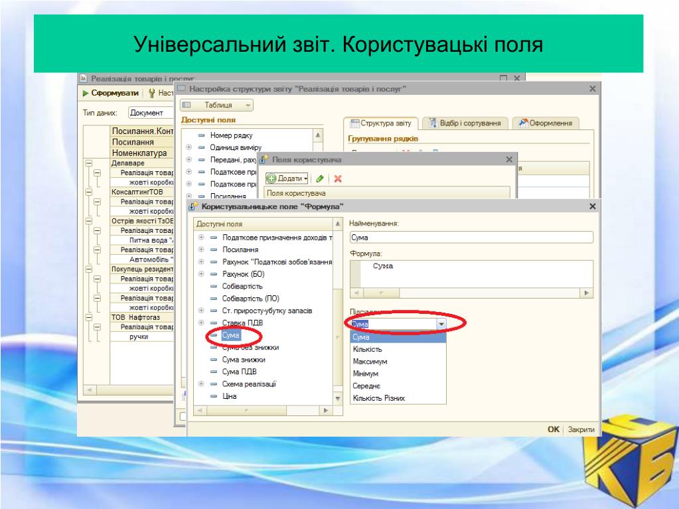Click left arrow of Формула horizontal scrollbar

[x=356, y=293]
